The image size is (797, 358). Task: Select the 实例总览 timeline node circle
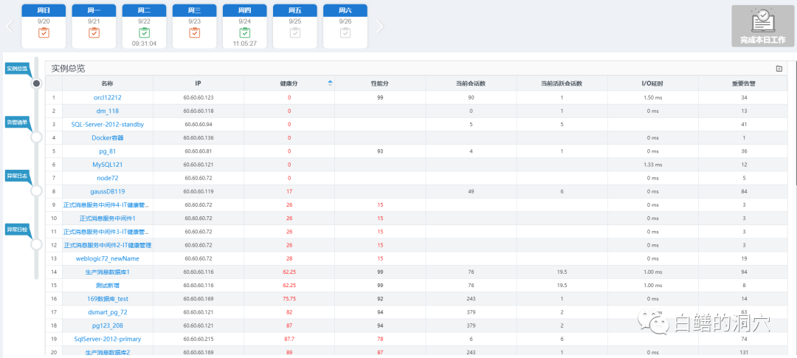(x=36, y=83)
